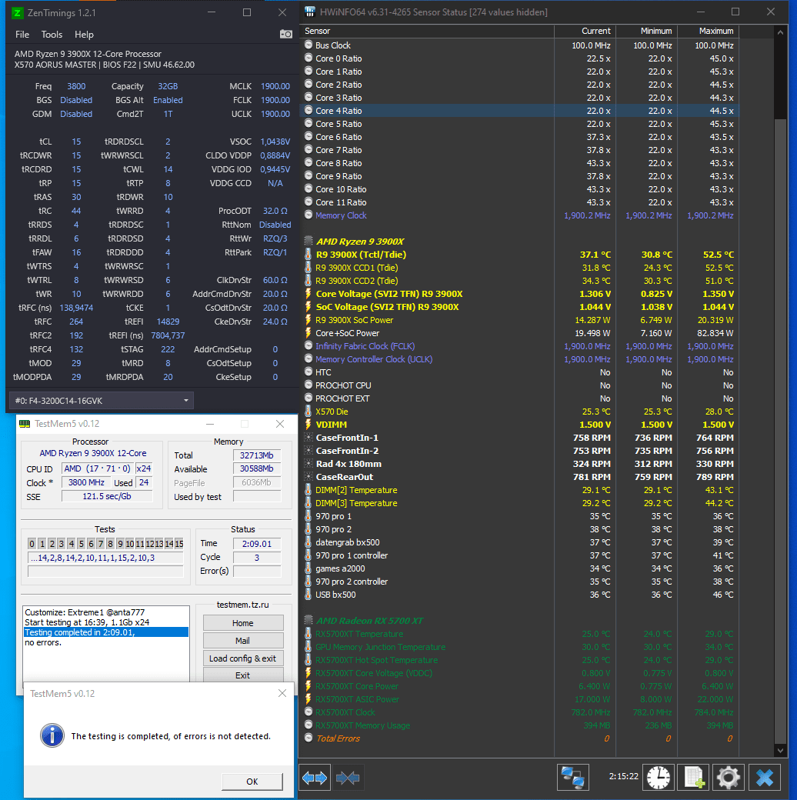Select the Infinity Fabric Clock (FCLK) row

519,346
